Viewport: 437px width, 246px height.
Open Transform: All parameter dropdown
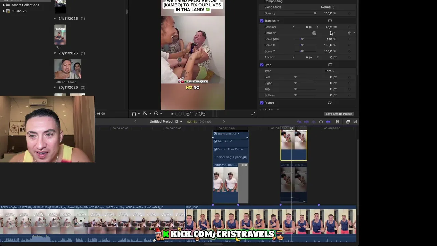pyautogui.click(x=238, y=134)
